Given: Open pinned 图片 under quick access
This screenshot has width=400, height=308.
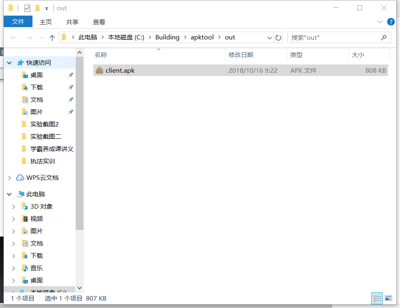Looking at the screenshot, I should (x=37, y=112).
